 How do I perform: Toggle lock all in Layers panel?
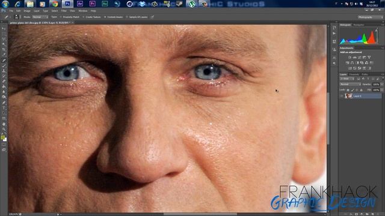(x=361, y=90)
